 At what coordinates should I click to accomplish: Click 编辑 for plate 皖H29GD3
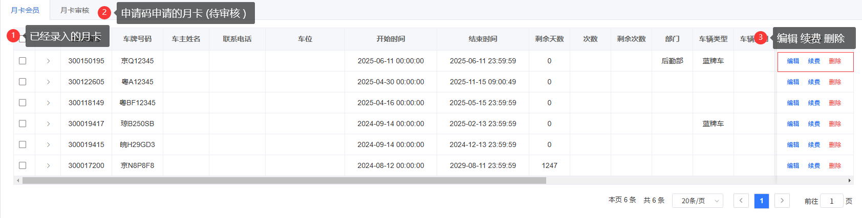pyautogui.click(x=793, y=145)
